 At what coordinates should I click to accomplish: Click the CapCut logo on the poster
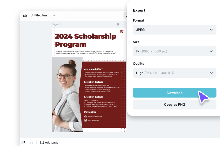point(122,32)
